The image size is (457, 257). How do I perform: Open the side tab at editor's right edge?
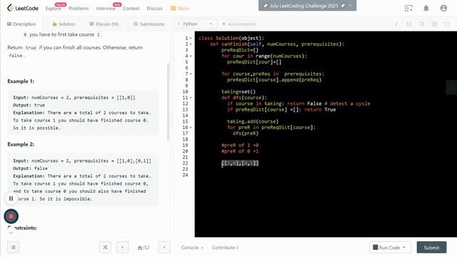click(451, 87)
